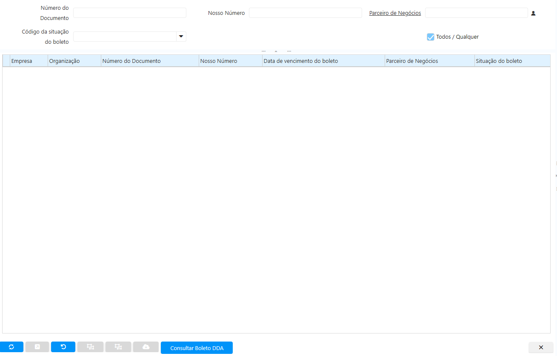The image size is (557, 356).
Task: Click the right-edge panel expander arrow
Action: click(555, 175)
